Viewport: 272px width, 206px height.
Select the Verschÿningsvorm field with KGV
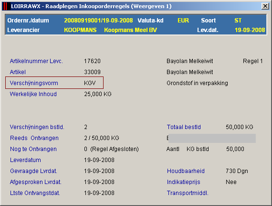tap(54, 83)
